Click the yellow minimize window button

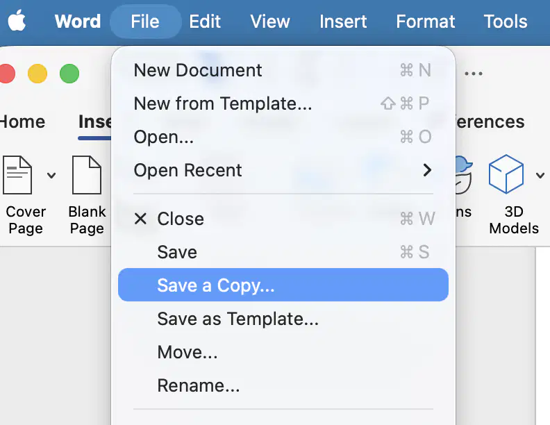coord(37,74)
